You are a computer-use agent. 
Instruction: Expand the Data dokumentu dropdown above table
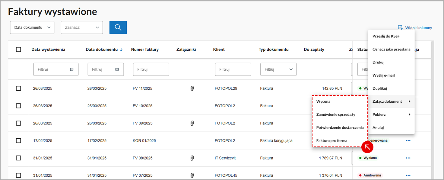point(32,27)
